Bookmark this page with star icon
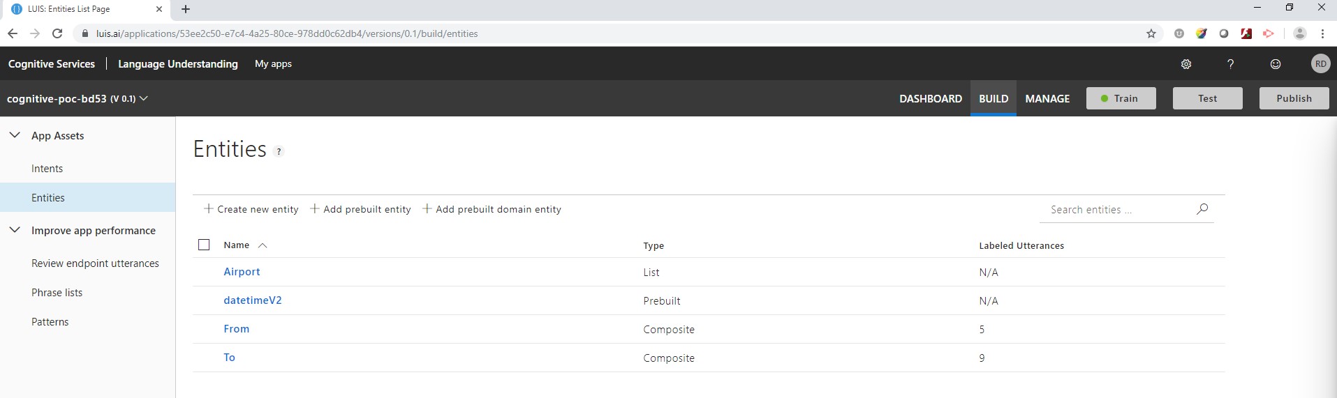The height and width of the screenshot is (398, 1337). pos(1151,33)
